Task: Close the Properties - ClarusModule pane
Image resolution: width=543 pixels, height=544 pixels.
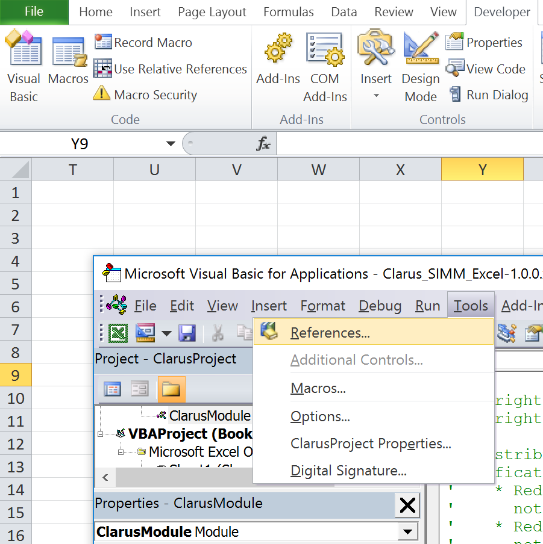Action: click(x=407, y=505)
